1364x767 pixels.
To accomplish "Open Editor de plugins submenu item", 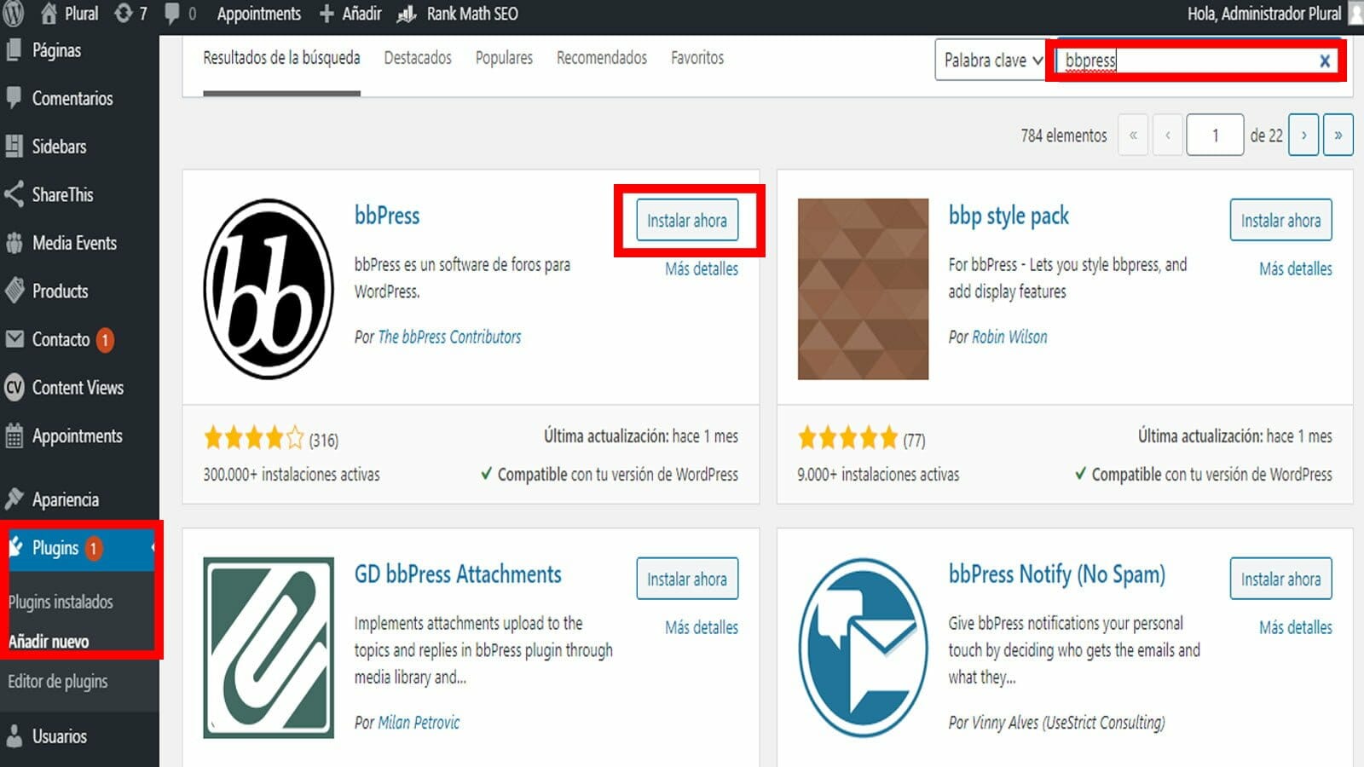I will pos(58,682).
